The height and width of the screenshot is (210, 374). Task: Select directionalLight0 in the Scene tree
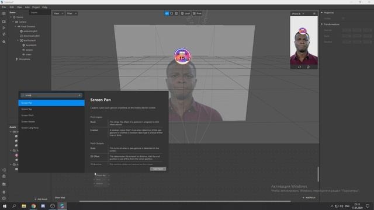click(32, 36)
